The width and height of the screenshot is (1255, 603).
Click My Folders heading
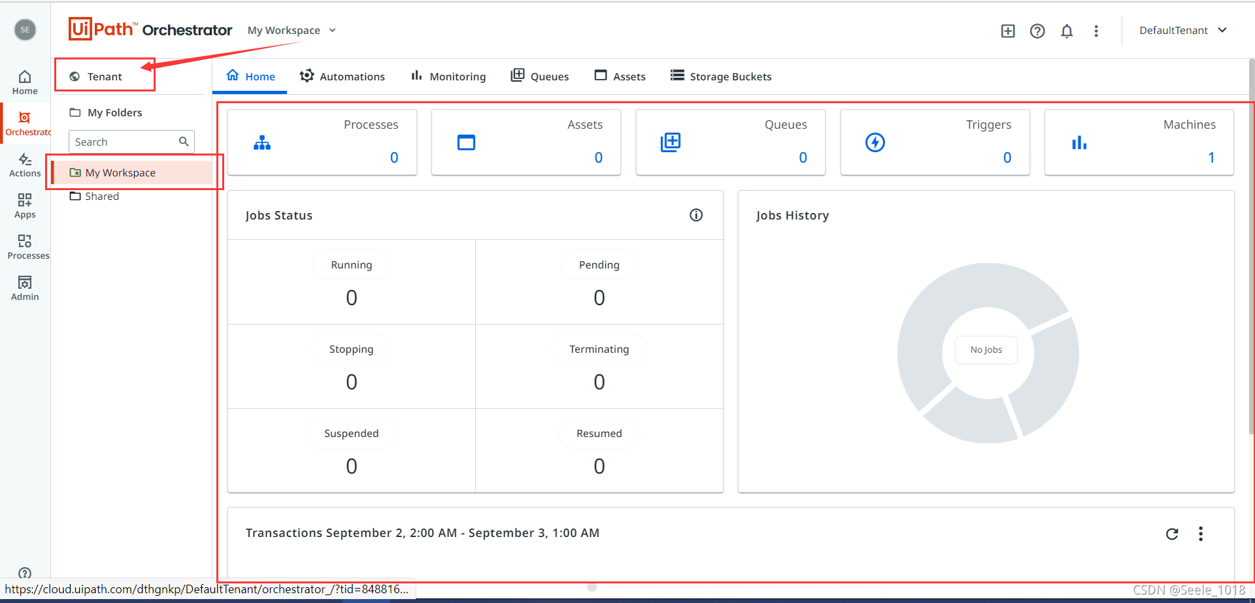coord(114,112)
